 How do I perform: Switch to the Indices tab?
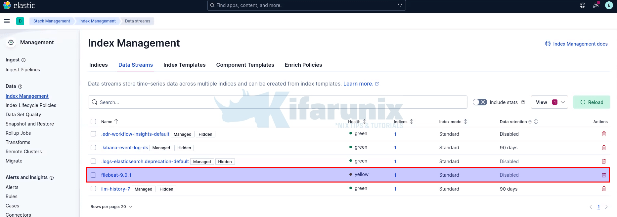(98, 65)
